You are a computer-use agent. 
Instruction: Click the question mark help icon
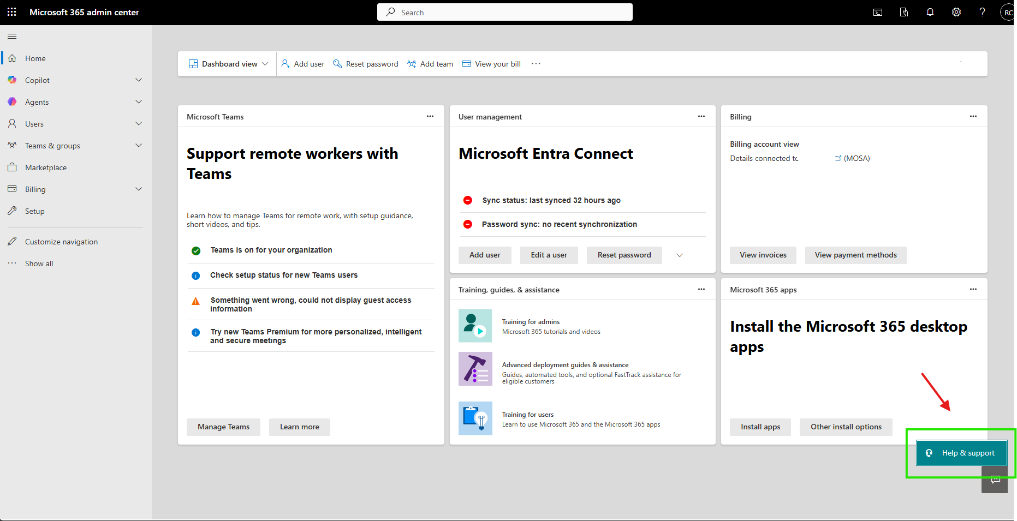(x=983, y=12)
